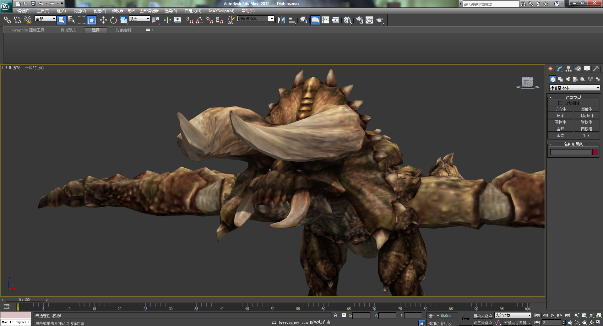The image size is (603, 326).
Task: Open the Utilities hammer panel tab
Action: point(596,69)
